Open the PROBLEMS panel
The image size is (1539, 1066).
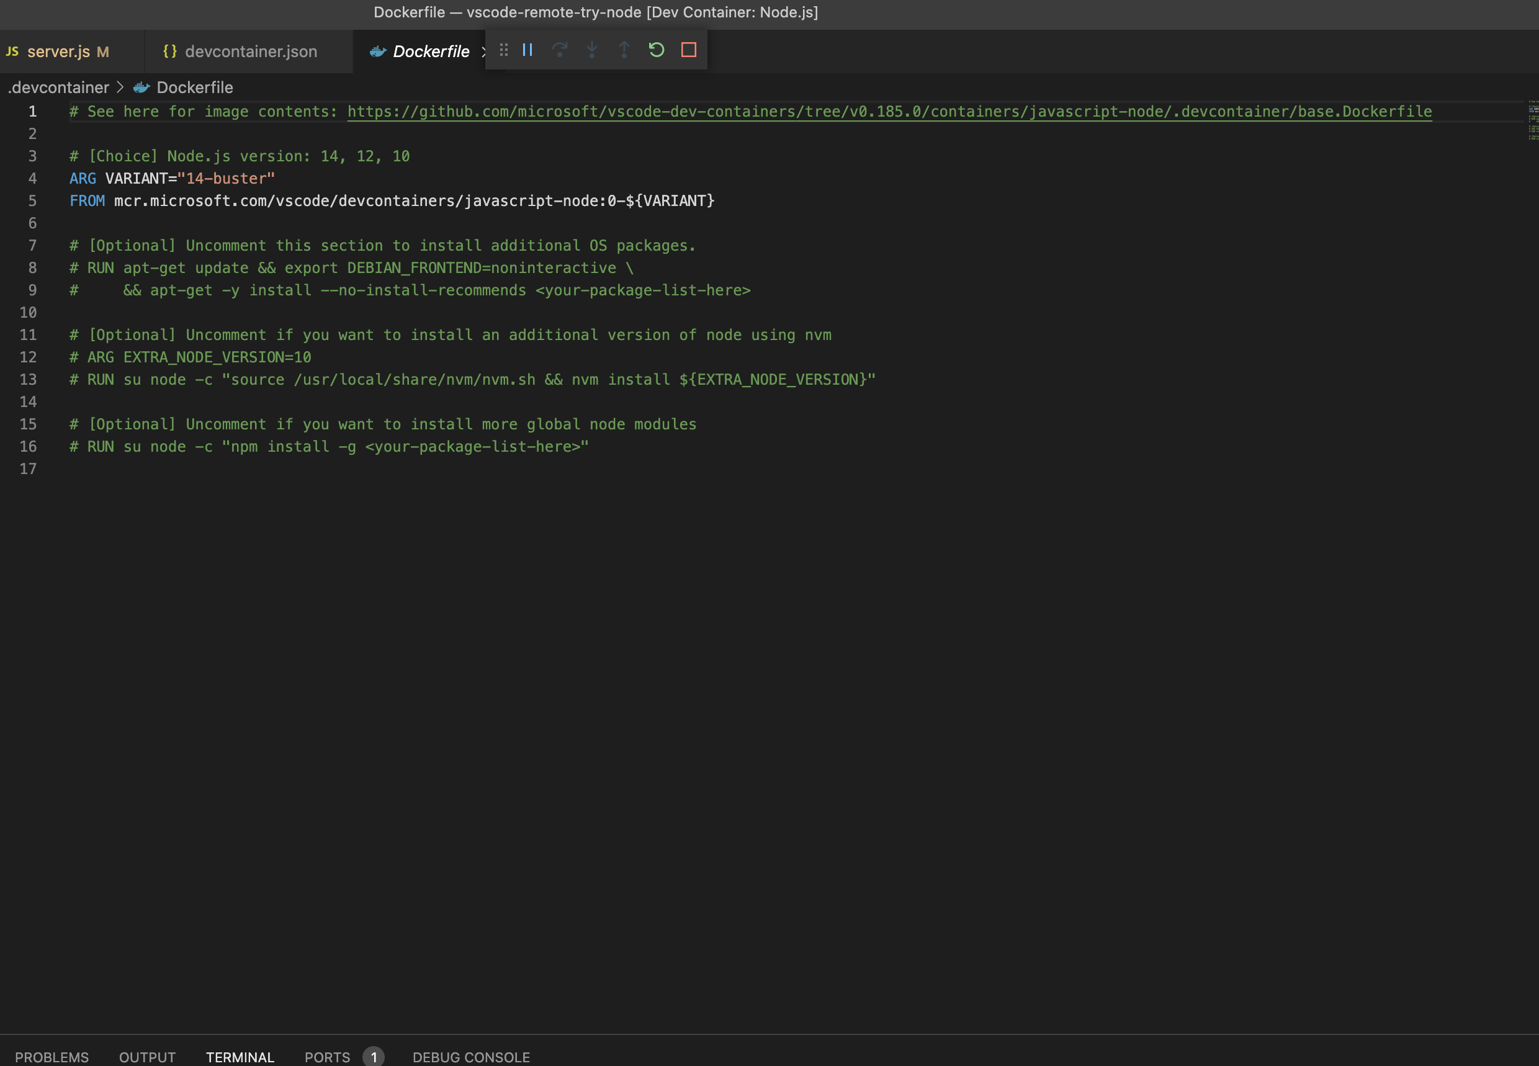click(53, 1057)
